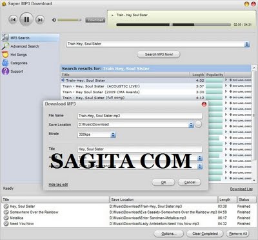
Task: Download the (full song) result
Action: [240, 97]
